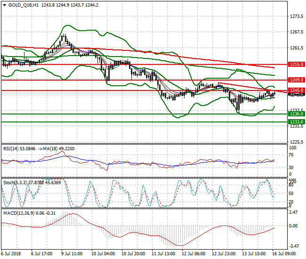Viewport: 306px width, 259px height.
Task: Select the 6 Jul 2018 time axis label
Action: click(11, 254)
